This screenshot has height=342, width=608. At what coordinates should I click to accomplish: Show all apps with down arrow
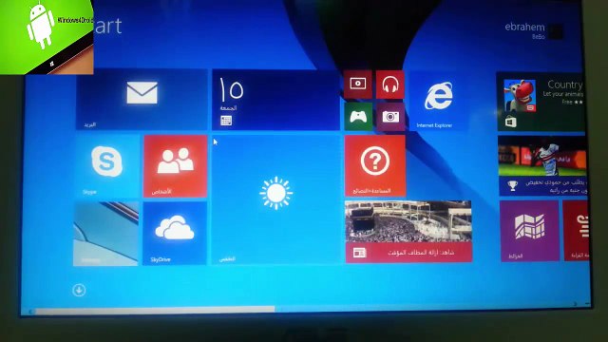coord(79,290)
